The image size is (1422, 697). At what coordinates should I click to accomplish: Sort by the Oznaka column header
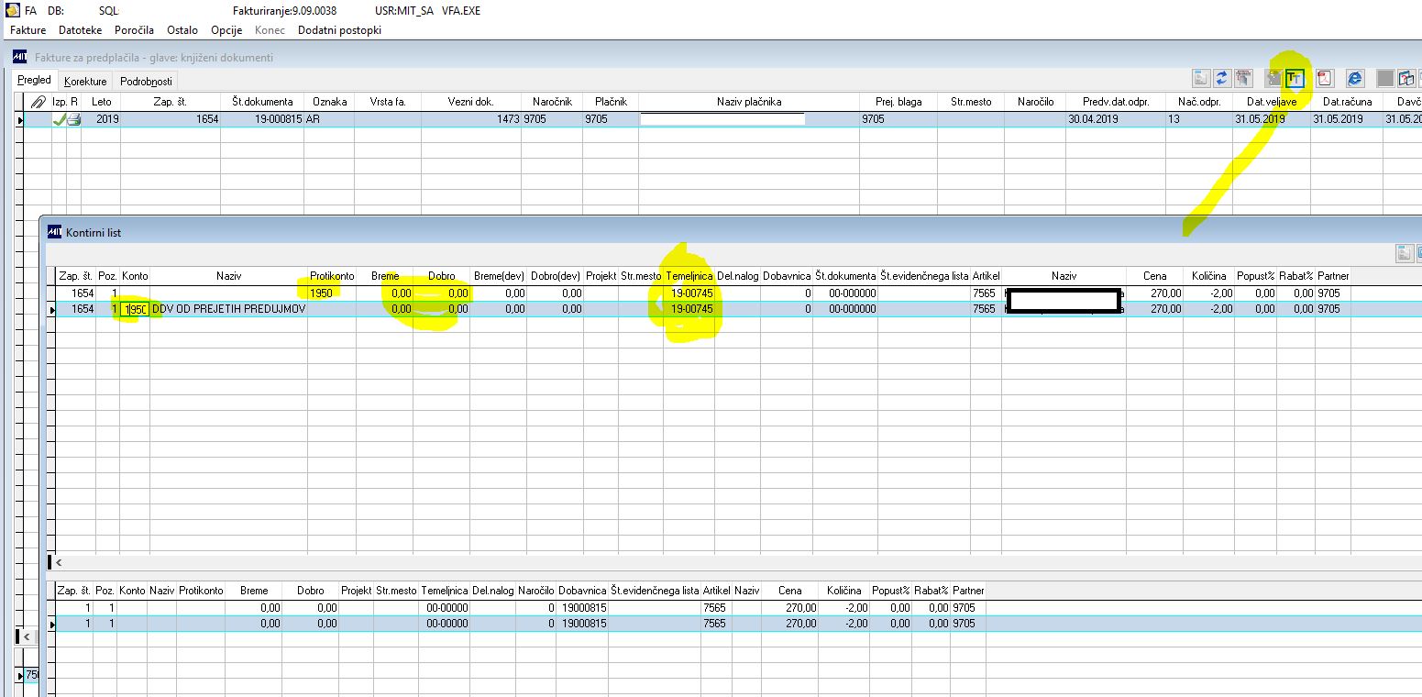[x=330, y=102]
